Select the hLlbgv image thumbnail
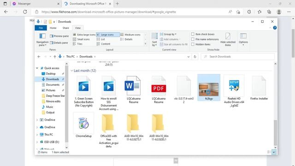Viewport: 295px width, 166px height. coord(209,88)
